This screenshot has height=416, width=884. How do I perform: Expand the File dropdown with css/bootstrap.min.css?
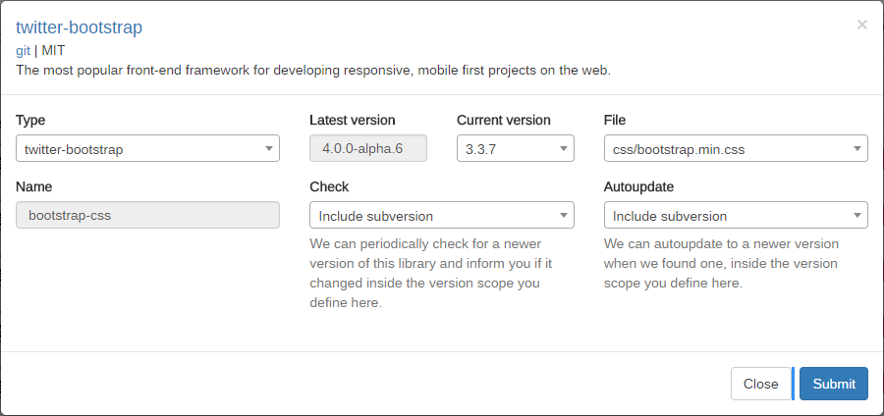pyautogui.click(x=735, y=148)
